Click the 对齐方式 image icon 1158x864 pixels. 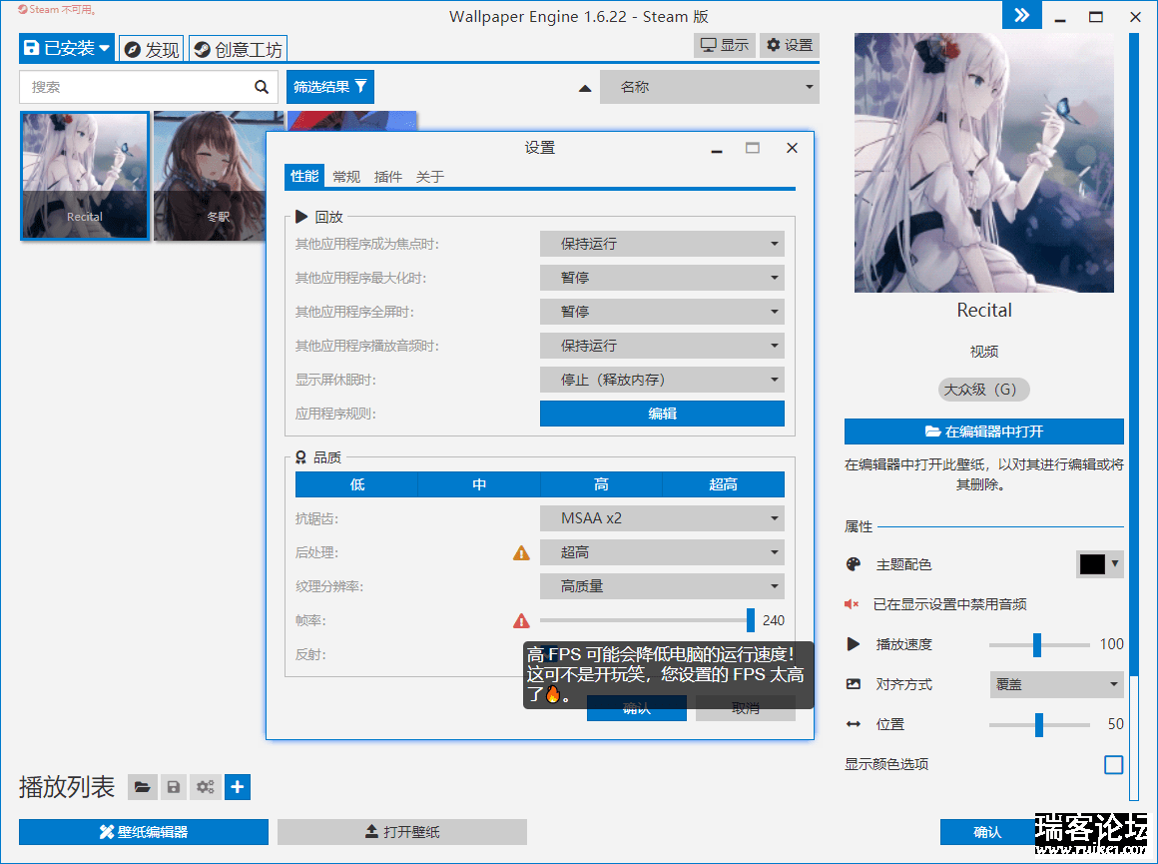[x=853, y=684]
